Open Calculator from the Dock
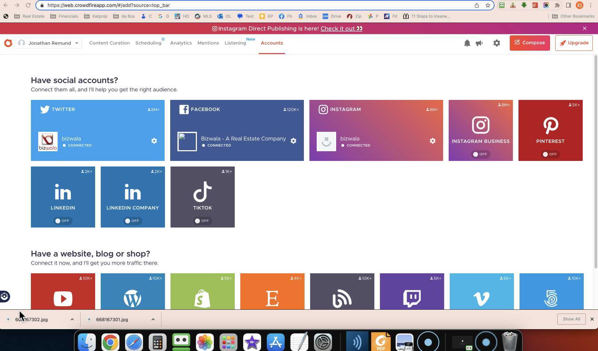The width and height of the screenshot is (598, 351). coord(158,342)
